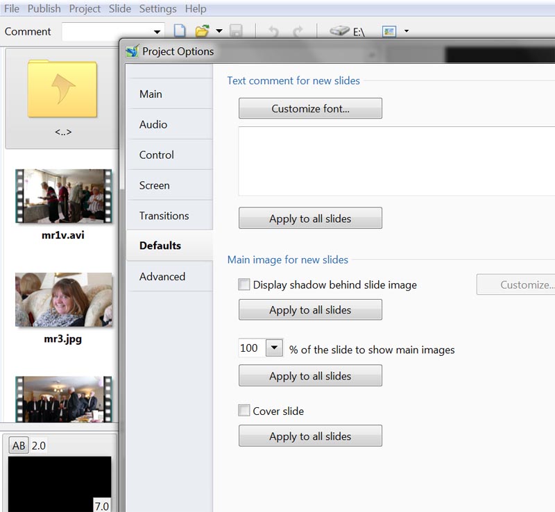Click the Undo arrow icon
The height and width of the screenshot is (512, 555).
(x=273, y=31)
